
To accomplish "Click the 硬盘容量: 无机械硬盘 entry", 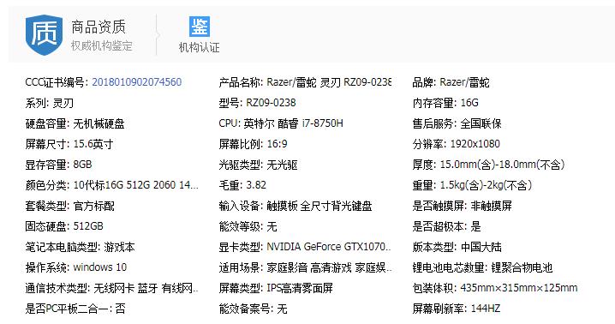I will [75, 123].
